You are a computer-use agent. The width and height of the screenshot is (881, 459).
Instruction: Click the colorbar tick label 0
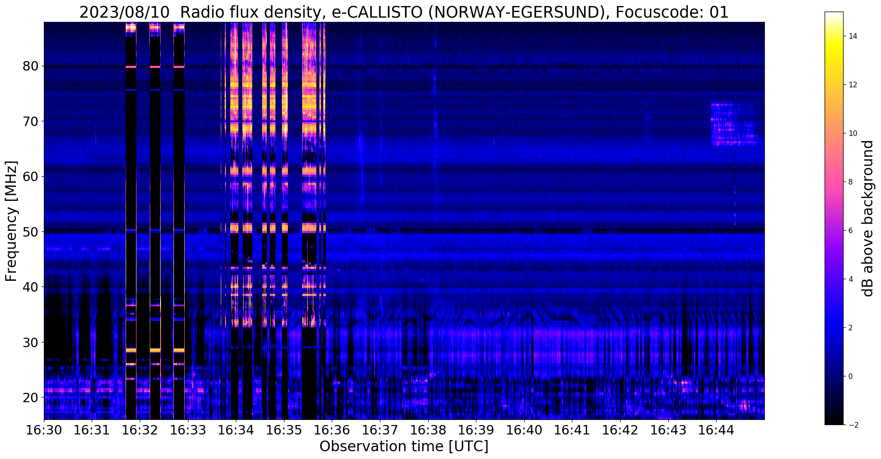(x=850, y=376)
